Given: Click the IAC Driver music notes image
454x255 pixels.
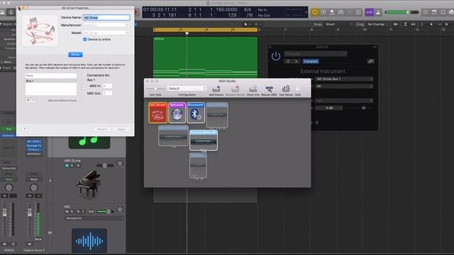Looking at the screenshot, I should (x=40, y=30).
